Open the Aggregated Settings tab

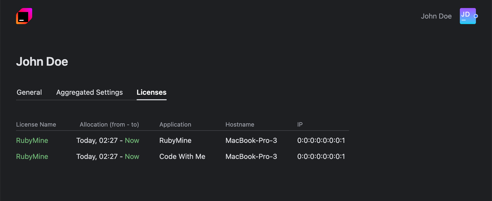click(x=89, y=92)
